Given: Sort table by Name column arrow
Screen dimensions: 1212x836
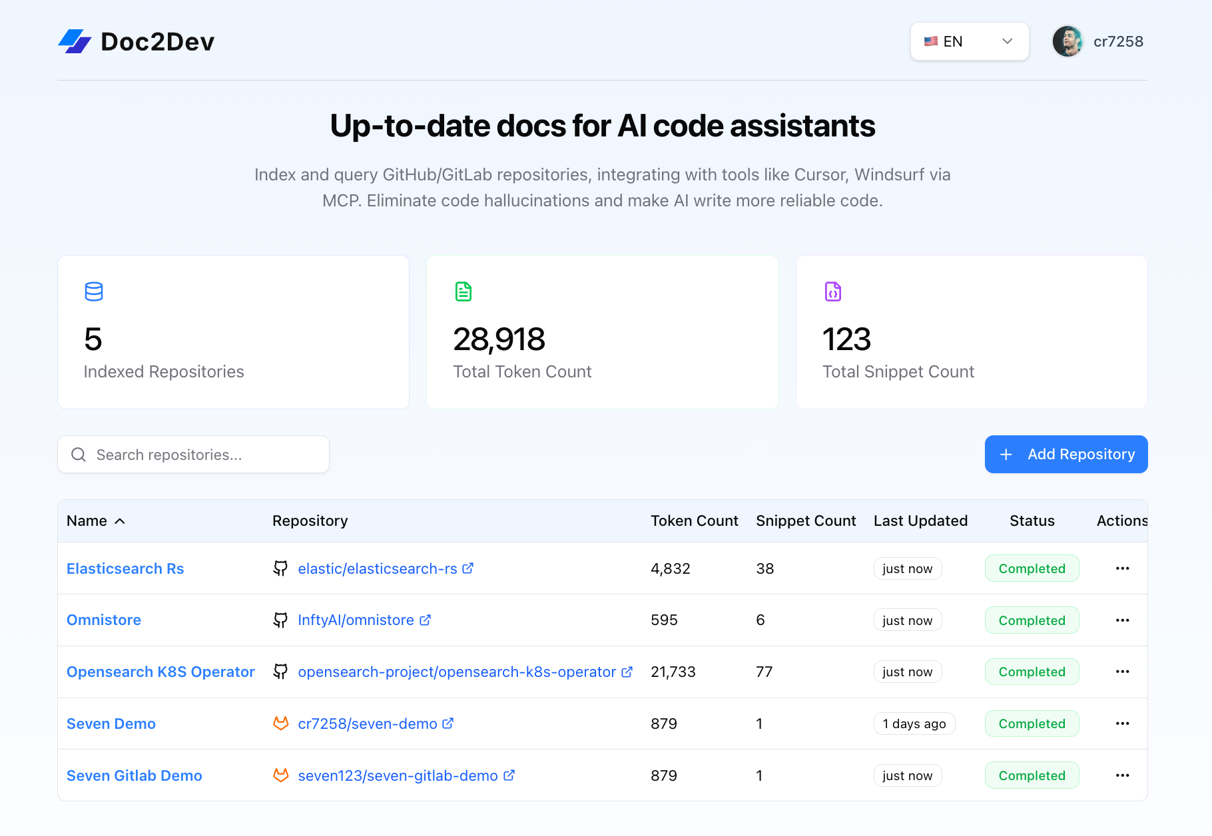Looking at the screenshot, I should click(120, 521).
